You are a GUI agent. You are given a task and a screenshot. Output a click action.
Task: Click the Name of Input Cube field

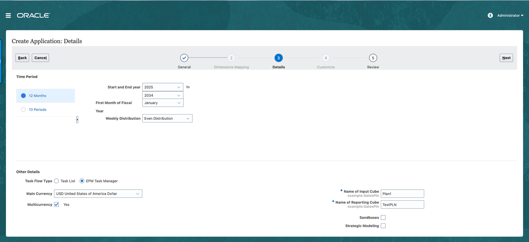(x=402, y=194)
